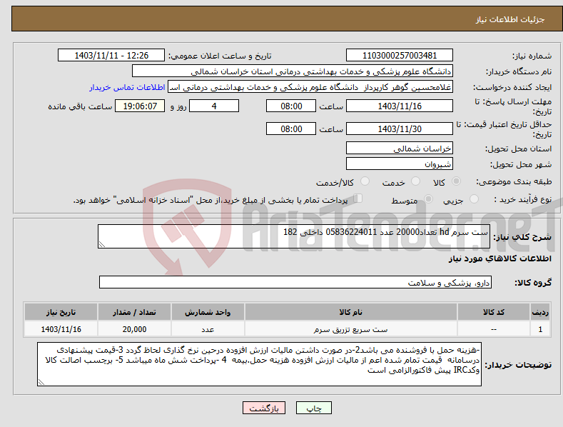Click the استان محل تحویل field خراسان شمالی
Image resolution: width=563 pixels, height=427 pixels.
pos(400,148)
